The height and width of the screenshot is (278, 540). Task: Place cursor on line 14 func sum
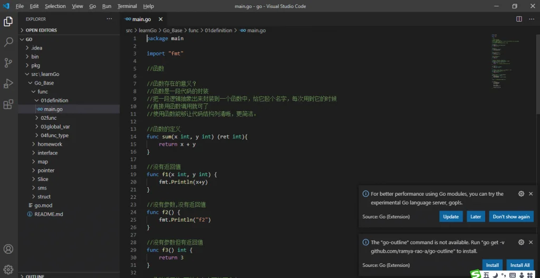197,137
